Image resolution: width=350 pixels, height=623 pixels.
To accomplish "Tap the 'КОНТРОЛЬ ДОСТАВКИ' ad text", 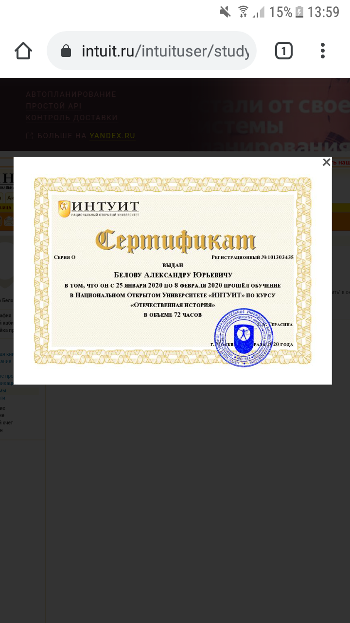I will (71, 117).
